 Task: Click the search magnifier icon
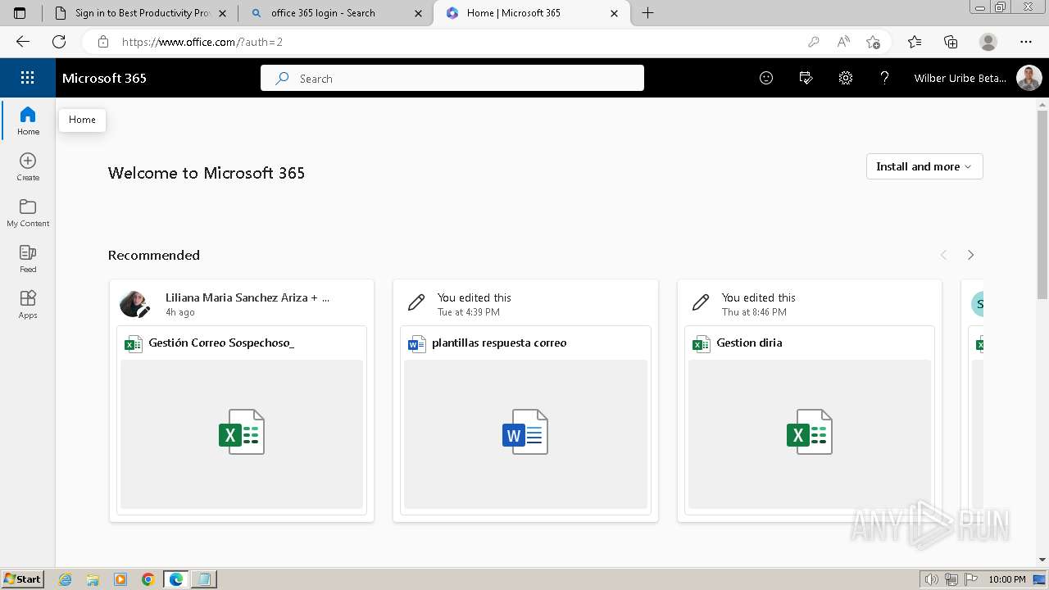[282, 79]
